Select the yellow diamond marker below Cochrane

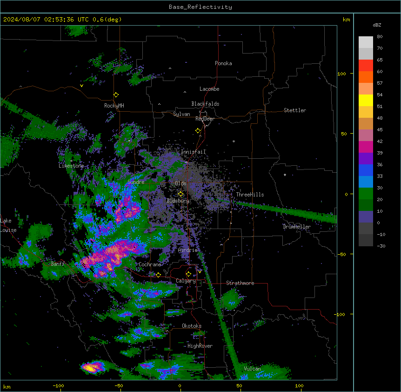click(x=158, y=275)
